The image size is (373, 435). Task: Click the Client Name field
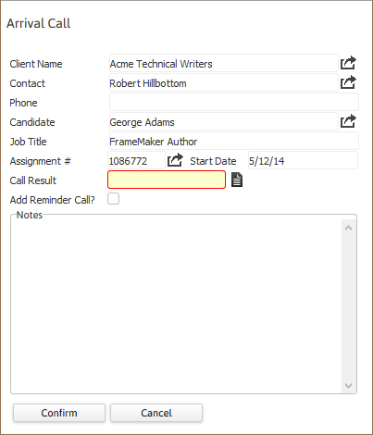pos(224,63)
